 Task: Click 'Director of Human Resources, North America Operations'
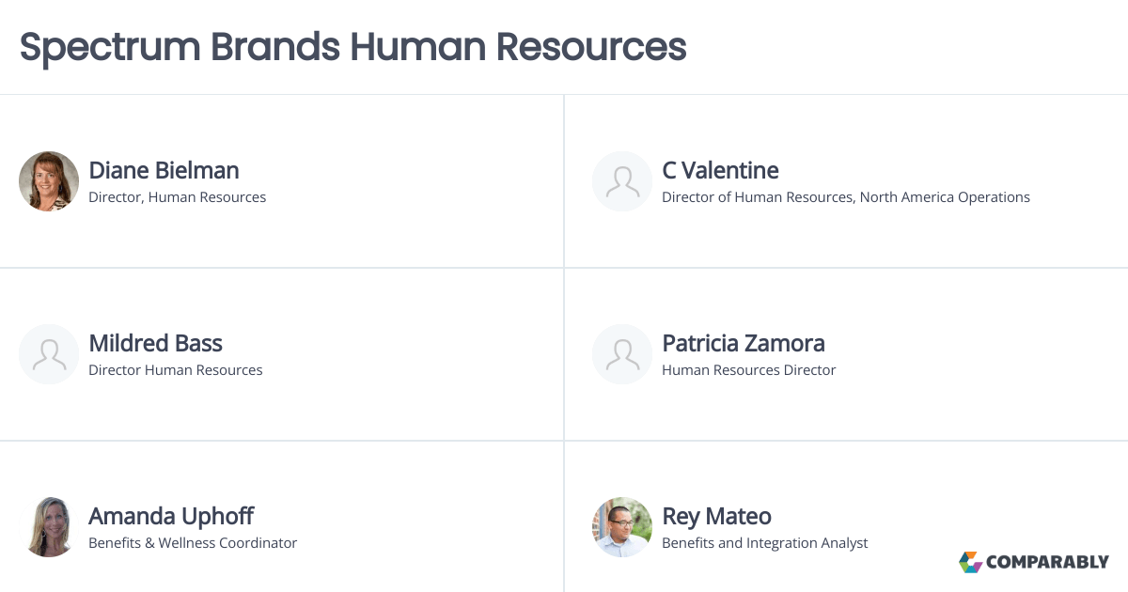tap(845, 197)
